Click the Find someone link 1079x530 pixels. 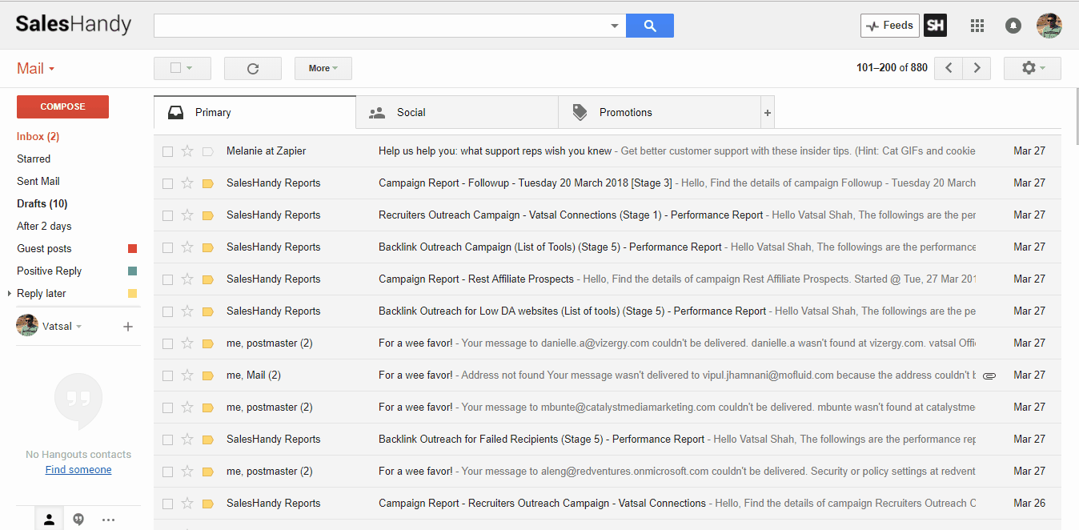[x=78, y=470]
